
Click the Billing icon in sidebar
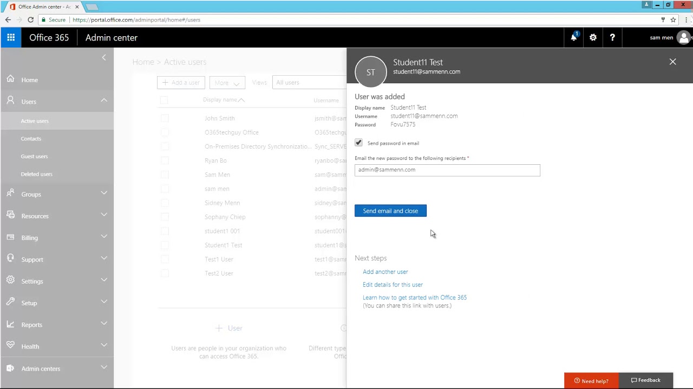[x=11, y=237]
